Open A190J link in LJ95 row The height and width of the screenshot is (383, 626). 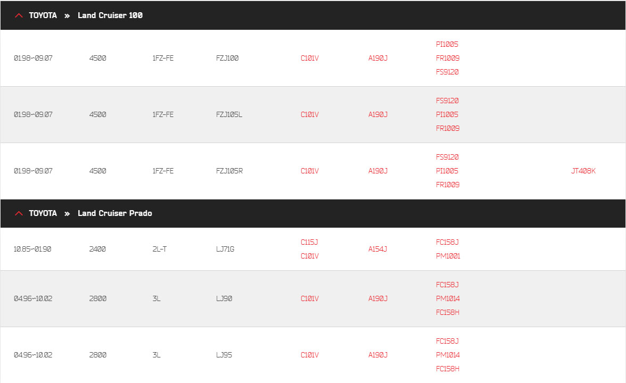point(378,355)
